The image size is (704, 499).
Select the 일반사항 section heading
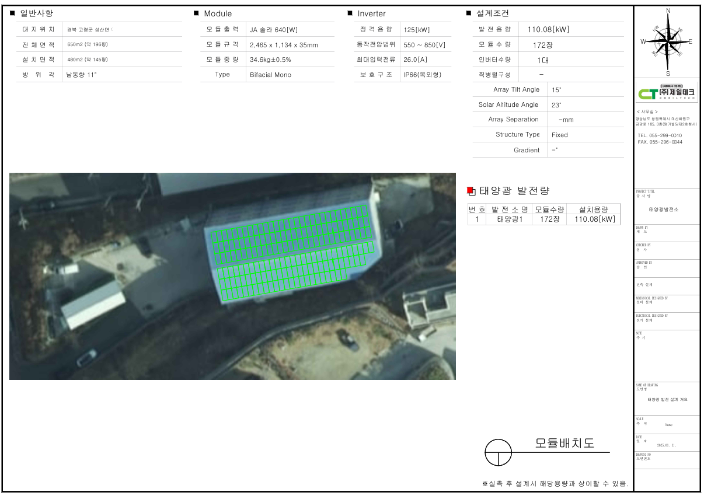point(37,13)
